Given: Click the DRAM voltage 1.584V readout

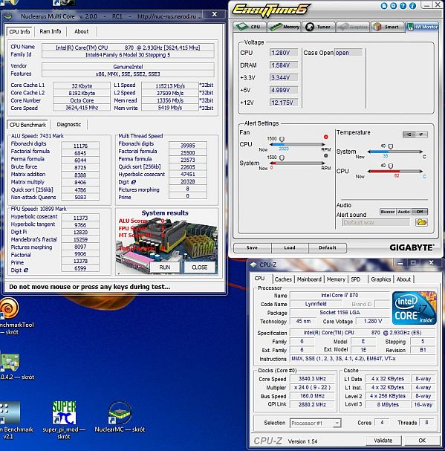Looking at the screenshot, I should coord(283,65).
